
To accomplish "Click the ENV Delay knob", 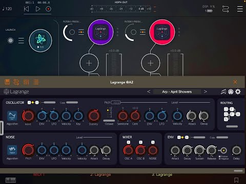I will [237, 150].
